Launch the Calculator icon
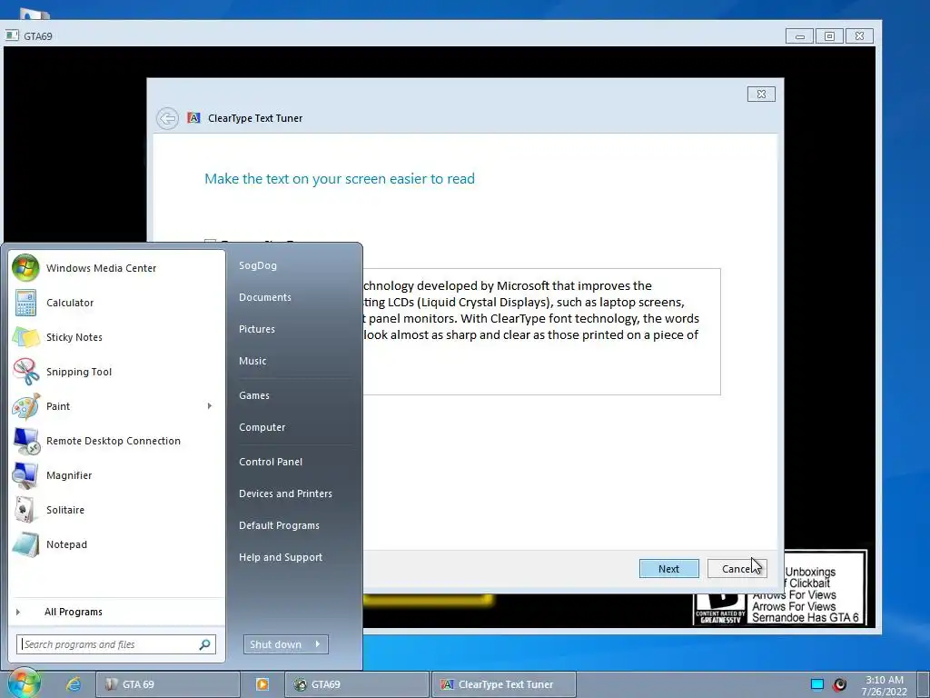The width and height of the screenshot is (930, 698). point(25,303)
